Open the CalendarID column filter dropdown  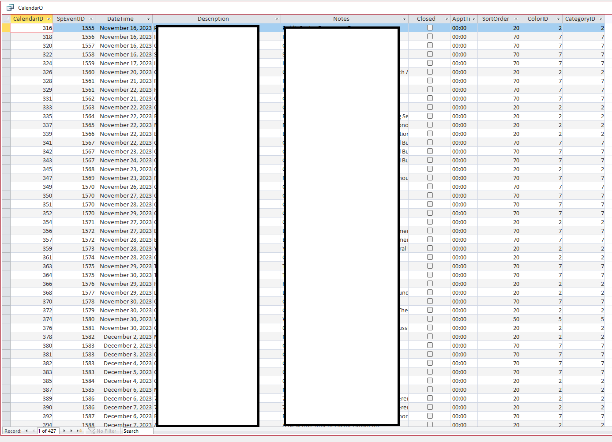[49, 19]
